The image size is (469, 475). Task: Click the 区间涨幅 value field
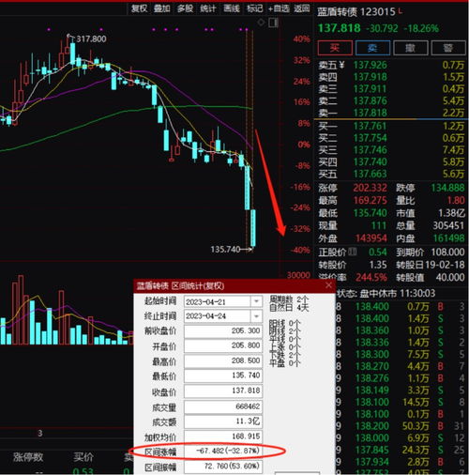coord(223,451)
